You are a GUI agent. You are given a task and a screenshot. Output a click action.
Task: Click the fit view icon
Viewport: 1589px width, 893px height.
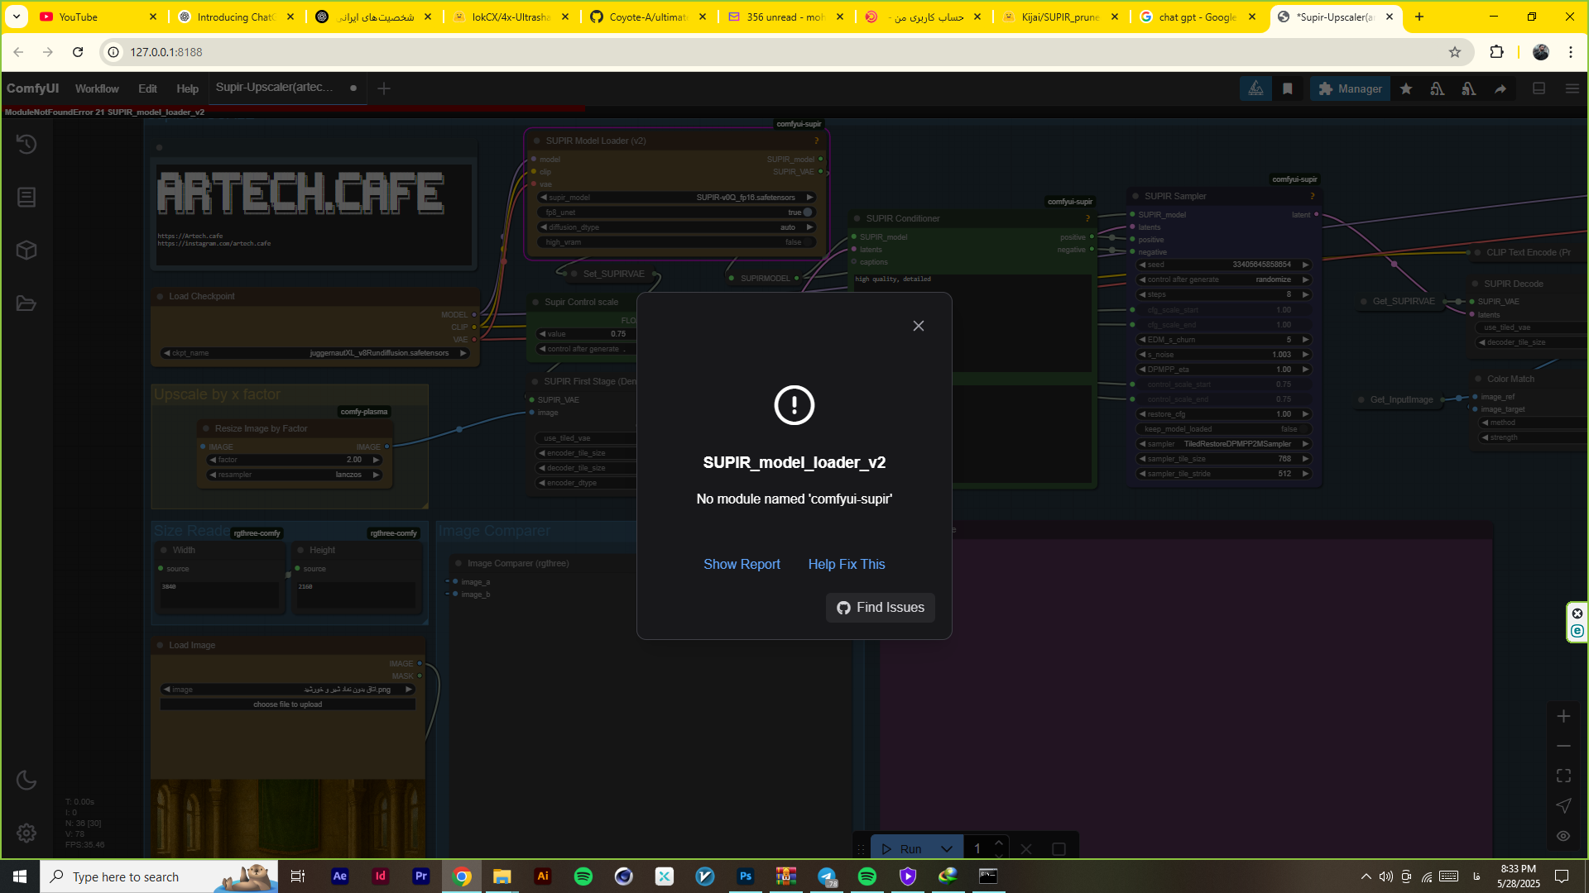click(1563, 776)
